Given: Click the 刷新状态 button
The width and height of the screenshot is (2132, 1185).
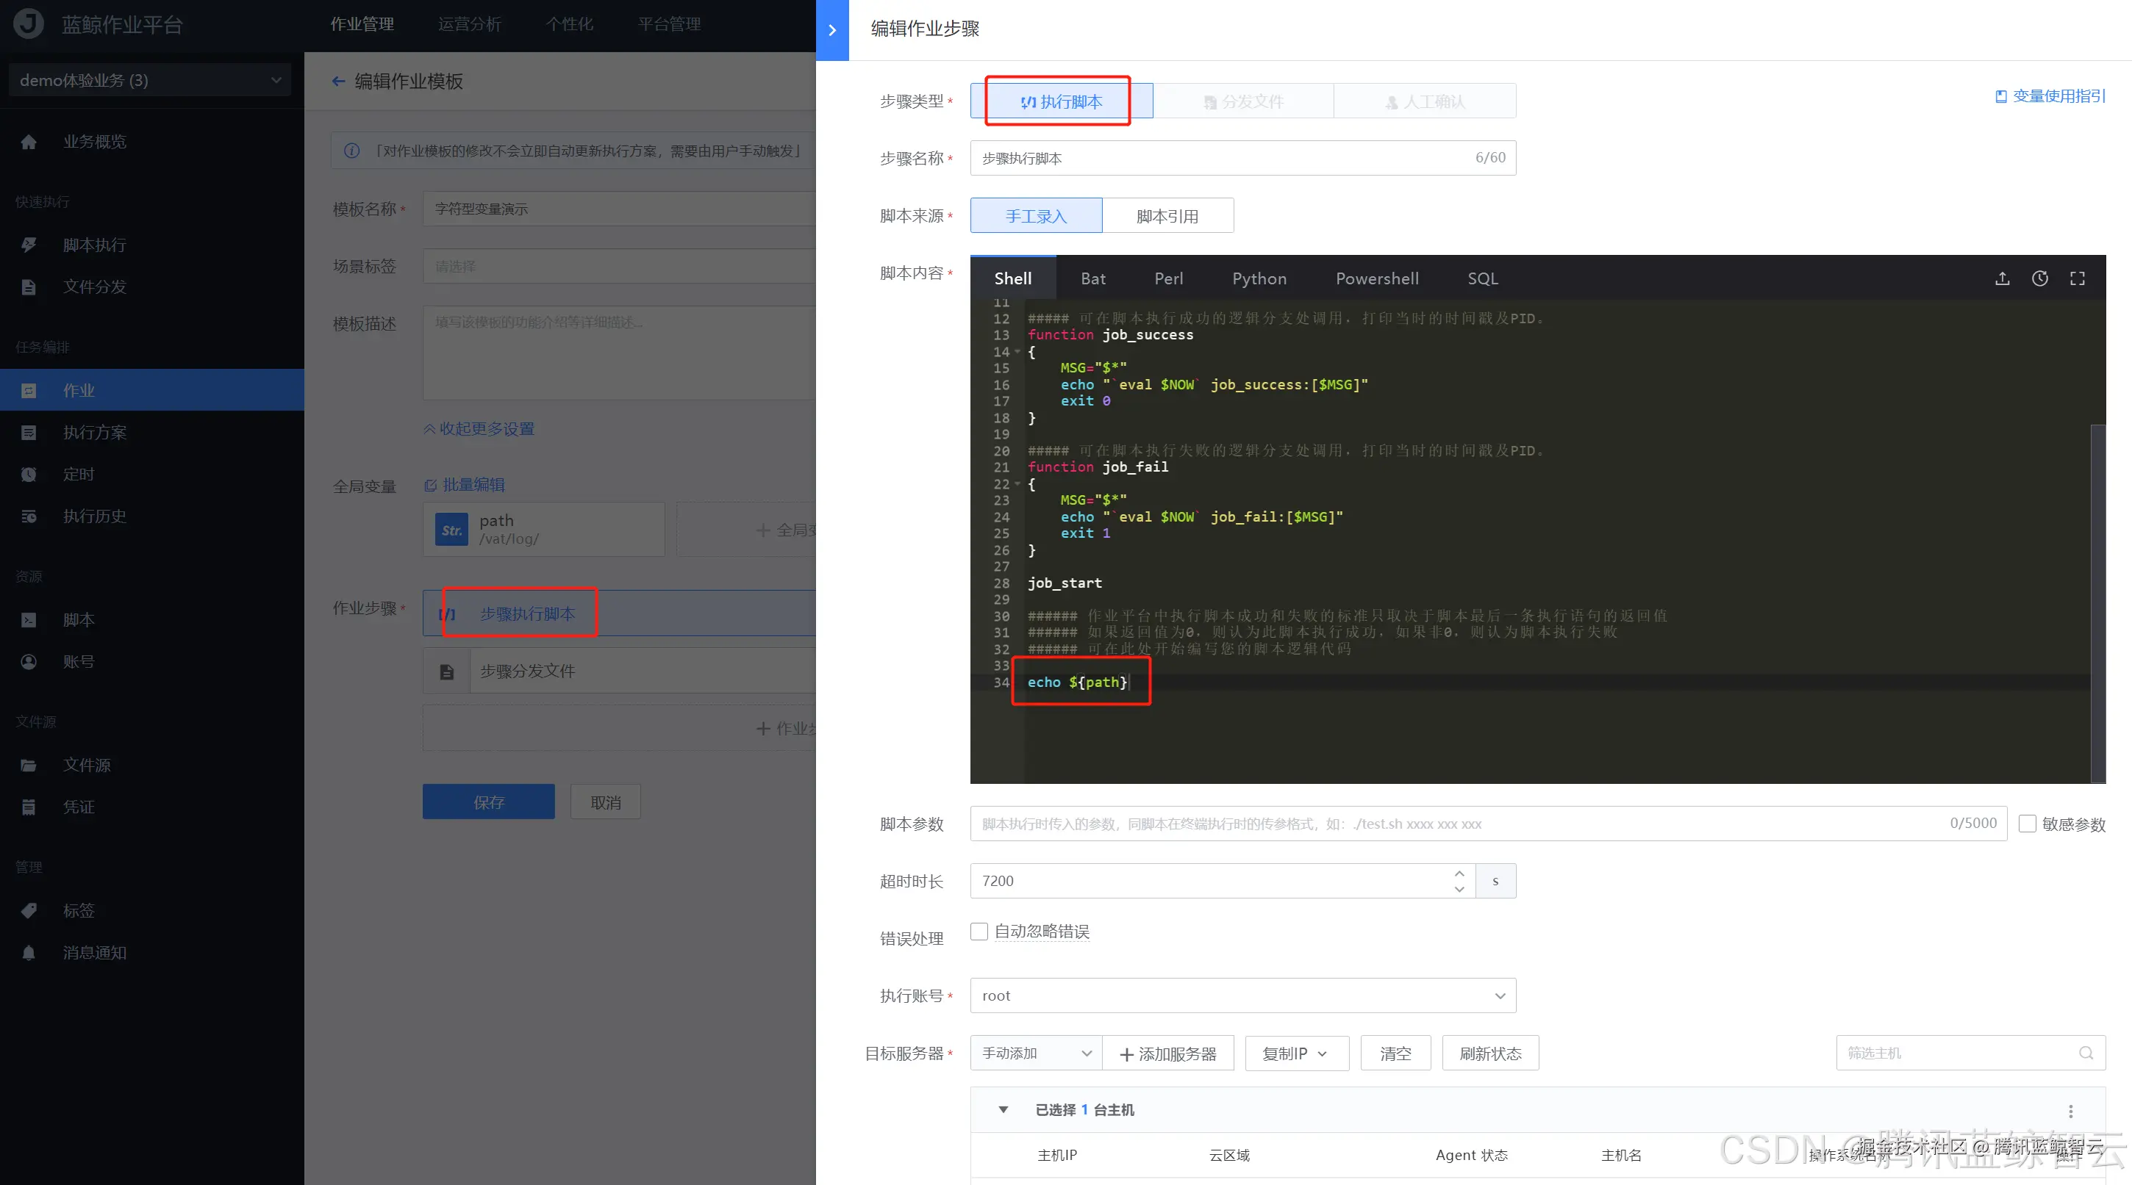Looking at the screenshot, I should [1491, 1053].
